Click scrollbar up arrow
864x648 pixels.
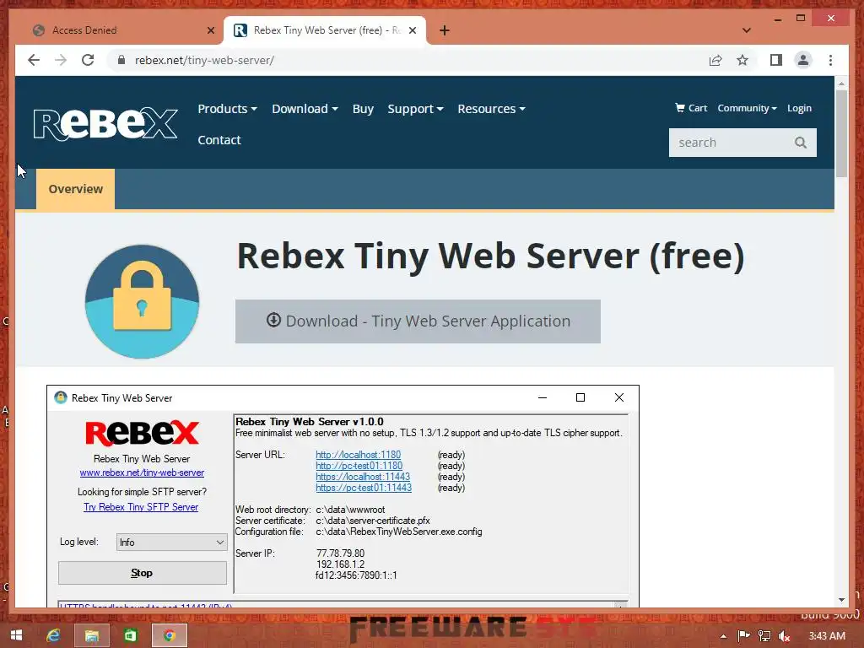click(841, 84)
